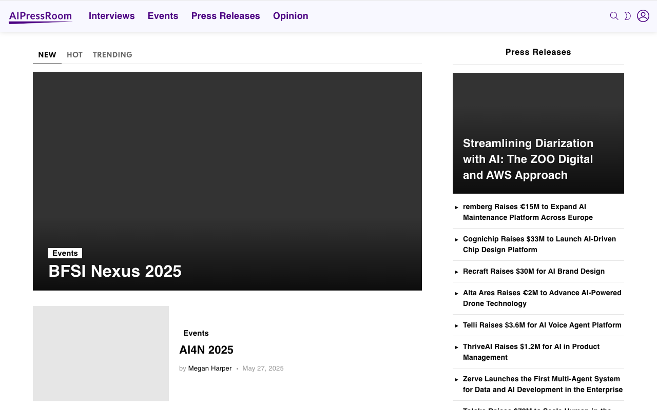Switch to the TRENDING tab
Viewport: 657px width, 410px height.
point(112,55)
